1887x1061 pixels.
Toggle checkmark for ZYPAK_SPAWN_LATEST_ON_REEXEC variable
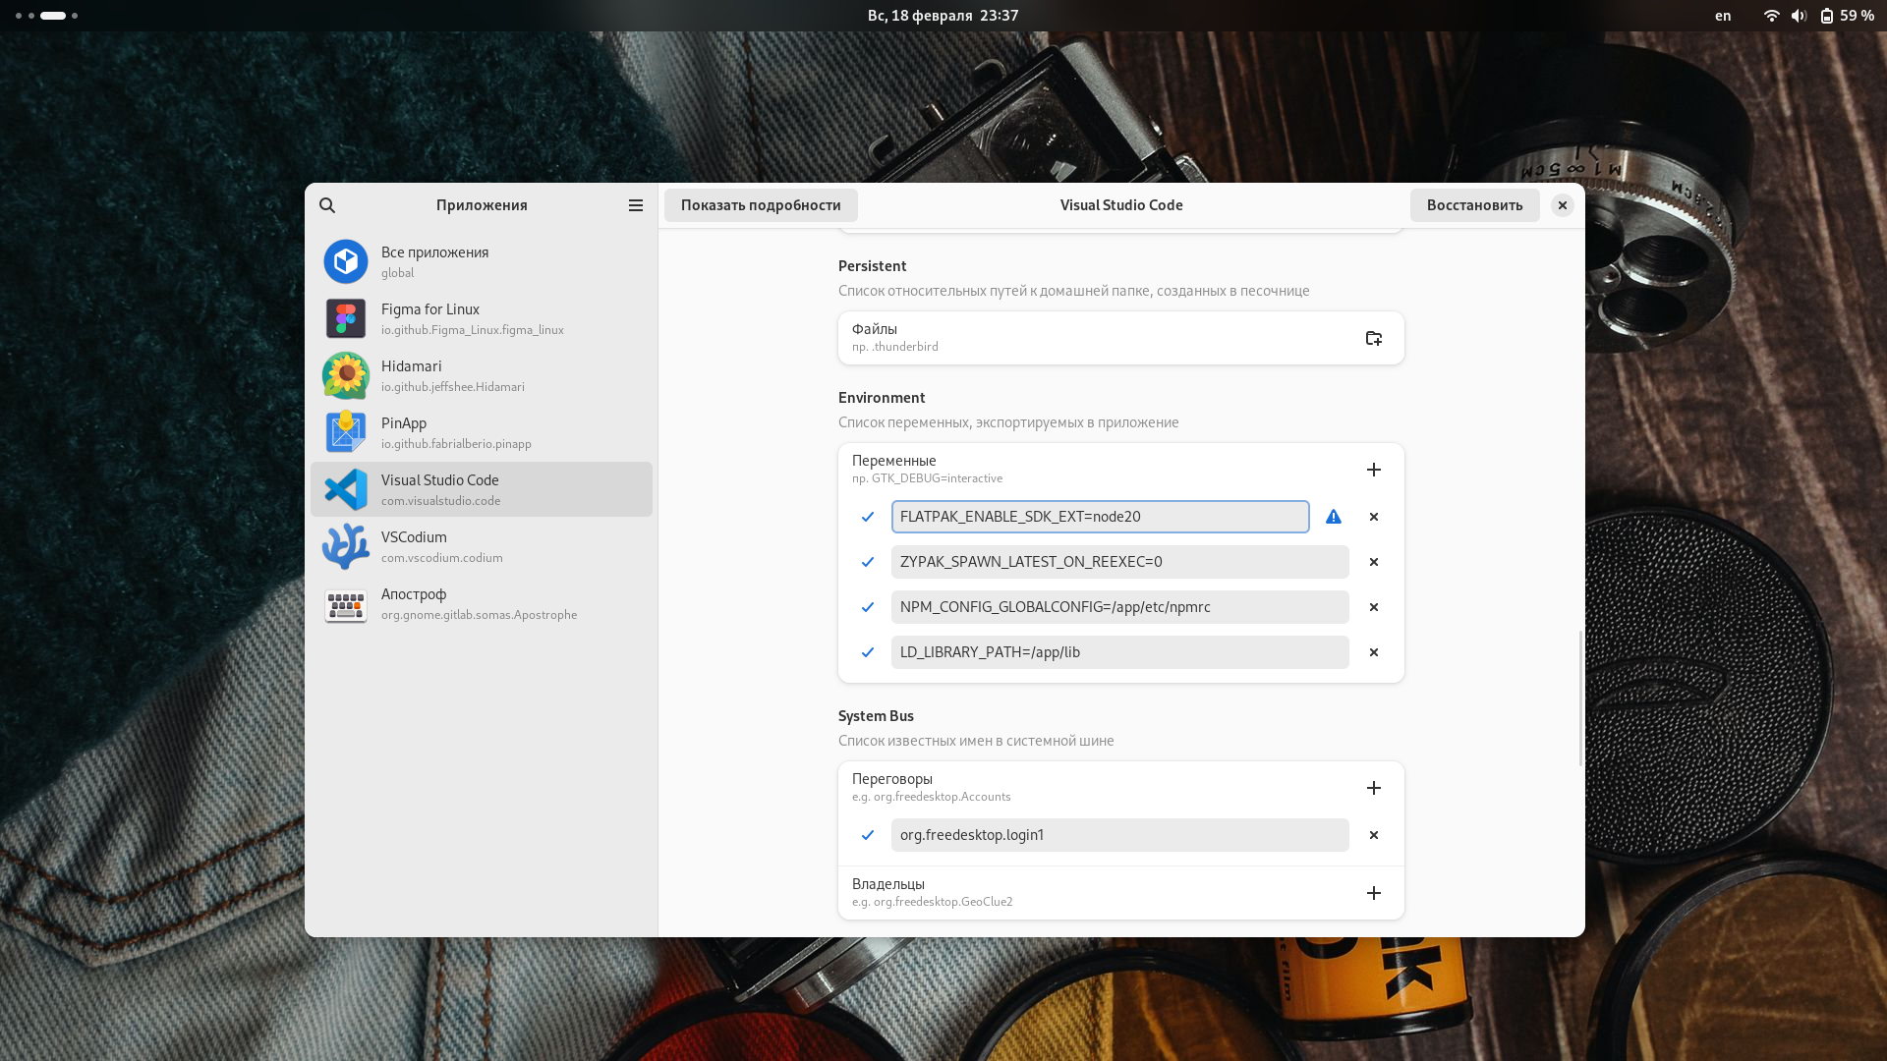pos(868,562)
